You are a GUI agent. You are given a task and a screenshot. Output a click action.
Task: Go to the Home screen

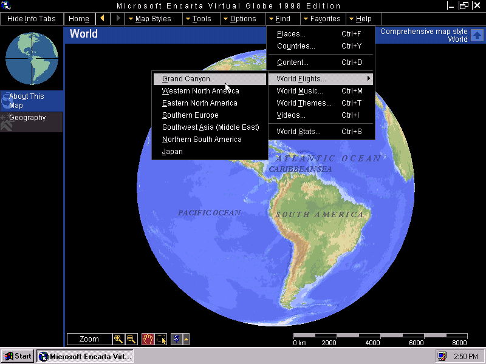point(79,19)
